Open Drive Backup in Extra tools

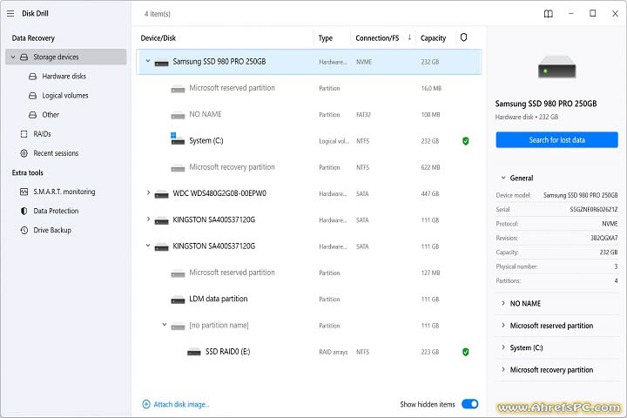click(52, 230)
